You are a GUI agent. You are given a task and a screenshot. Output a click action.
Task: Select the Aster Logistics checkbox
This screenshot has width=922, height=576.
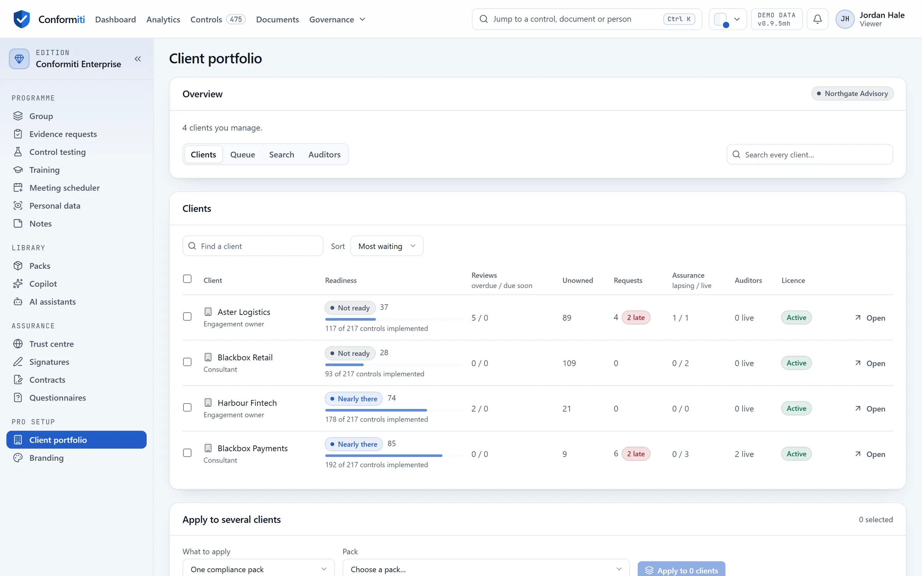187,316
